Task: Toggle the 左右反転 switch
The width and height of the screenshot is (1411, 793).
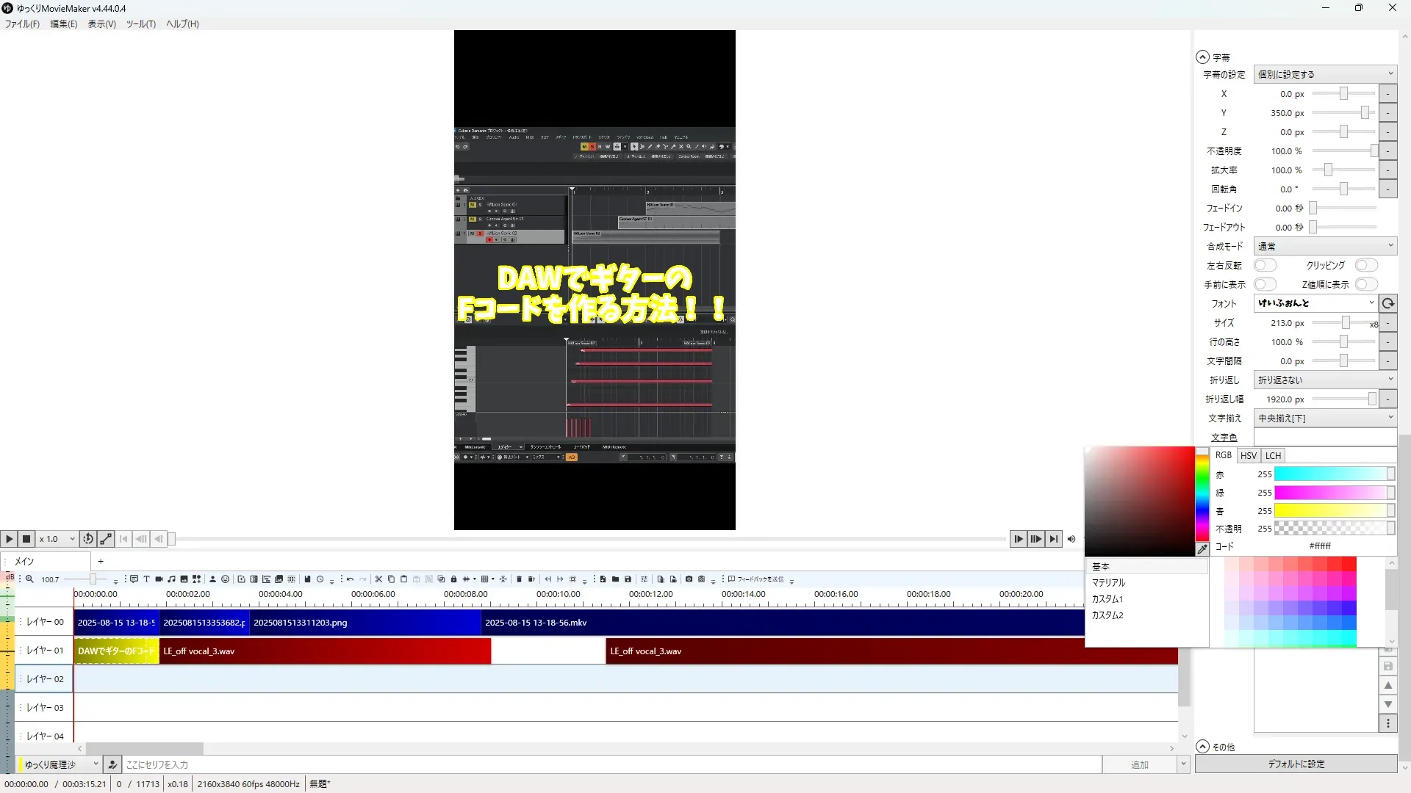Action: (1265, 265)
